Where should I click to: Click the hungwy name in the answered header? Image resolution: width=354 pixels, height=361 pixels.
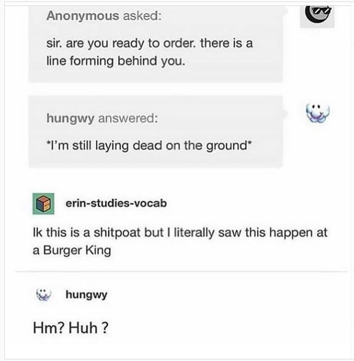pyautogui.click(x=71, y=118)
